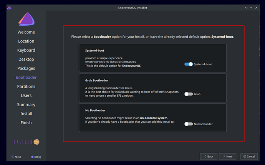Jump to the Desktop step
The image size is (265, 165).
[26, 59]
